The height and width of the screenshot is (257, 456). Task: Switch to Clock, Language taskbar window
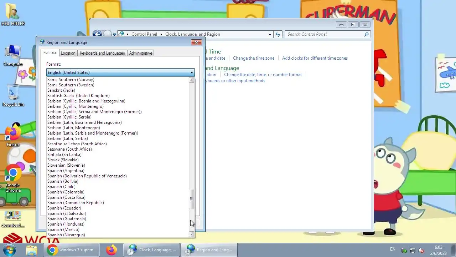pos(152,250)
